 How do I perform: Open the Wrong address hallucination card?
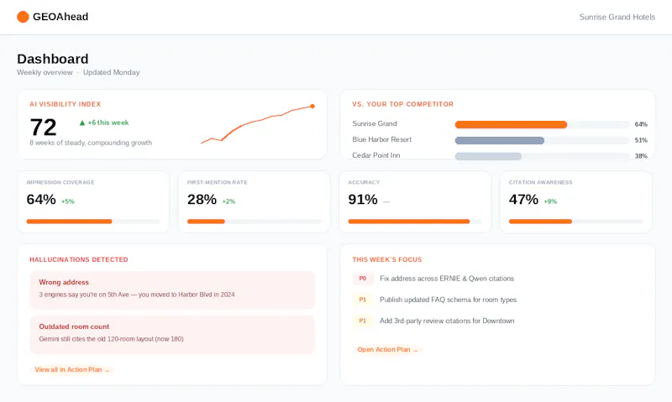172,290
